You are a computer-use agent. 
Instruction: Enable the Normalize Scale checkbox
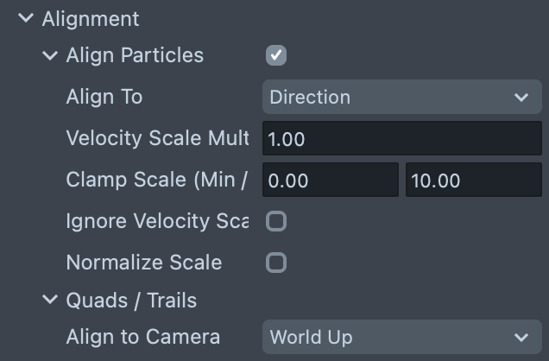276,263
